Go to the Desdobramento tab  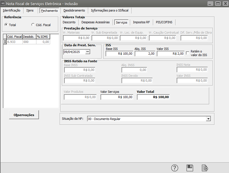[x=74, y=10]
